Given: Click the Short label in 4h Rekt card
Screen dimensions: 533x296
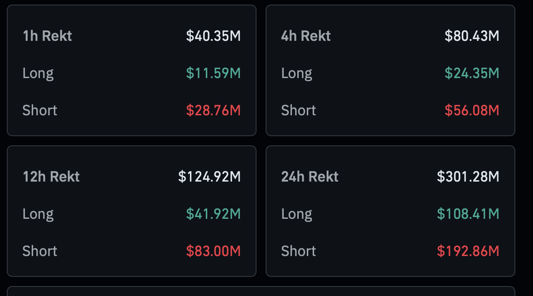Looking at the screenshot, I should pos(299,110).
